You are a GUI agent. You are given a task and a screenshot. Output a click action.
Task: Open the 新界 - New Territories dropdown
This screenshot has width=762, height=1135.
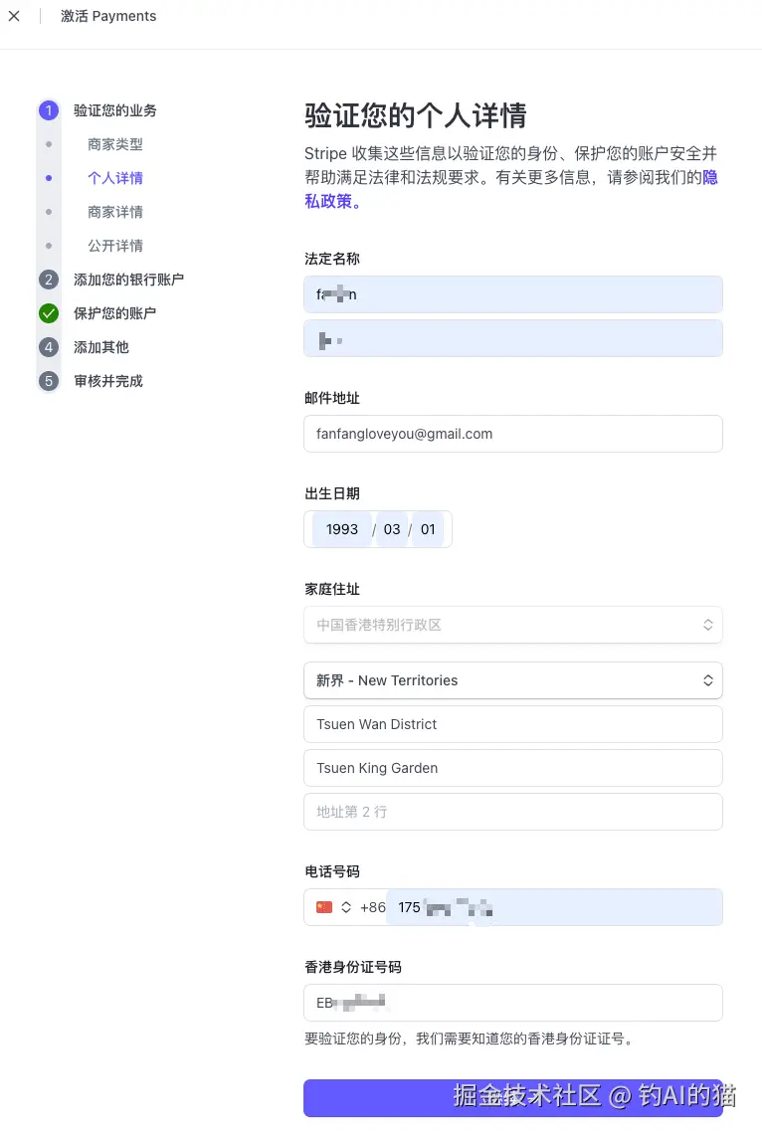(512, 680)
